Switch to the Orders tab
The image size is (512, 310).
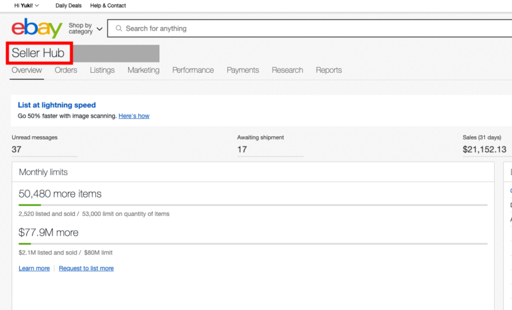pyautogui.click(x=66, y=70)
